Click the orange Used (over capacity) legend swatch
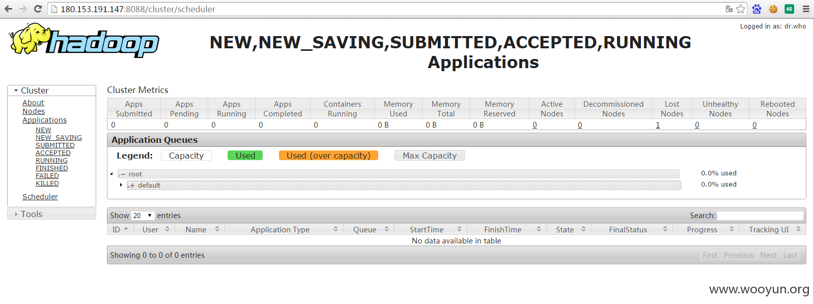The height and width of the screenshot is (304, 814). coord(328,156)
